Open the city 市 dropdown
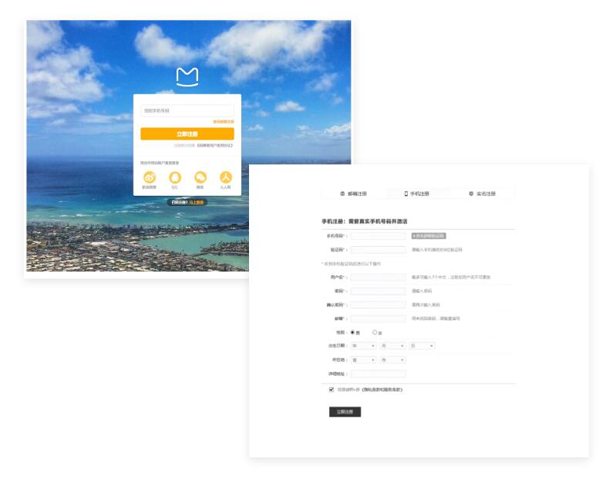Viewport: 616px width, 496px height. point(392,360)
